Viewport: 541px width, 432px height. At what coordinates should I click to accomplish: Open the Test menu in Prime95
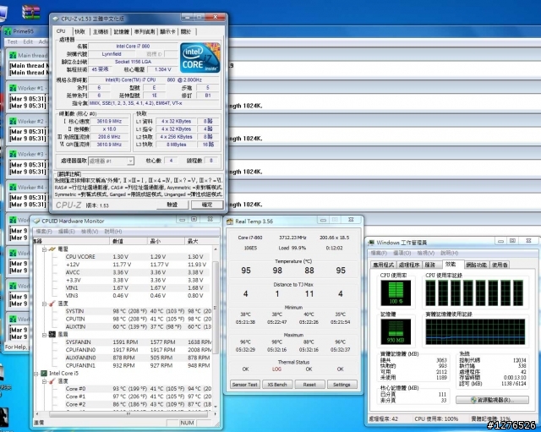(13, 41)
